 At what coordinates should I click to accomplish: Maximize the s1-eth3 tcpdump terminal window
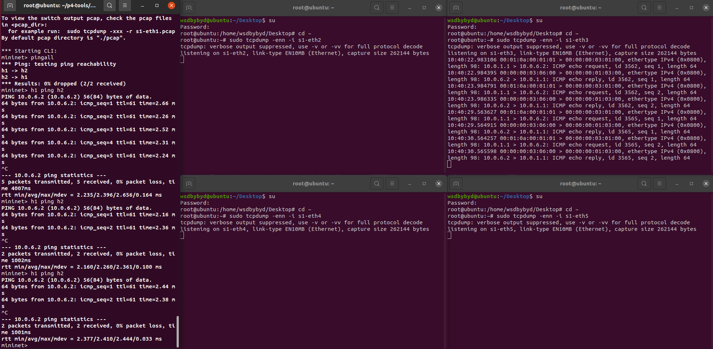[x=692, y=8]
